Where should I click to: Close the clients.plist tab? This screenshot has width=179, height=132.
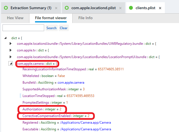(160, 8)
